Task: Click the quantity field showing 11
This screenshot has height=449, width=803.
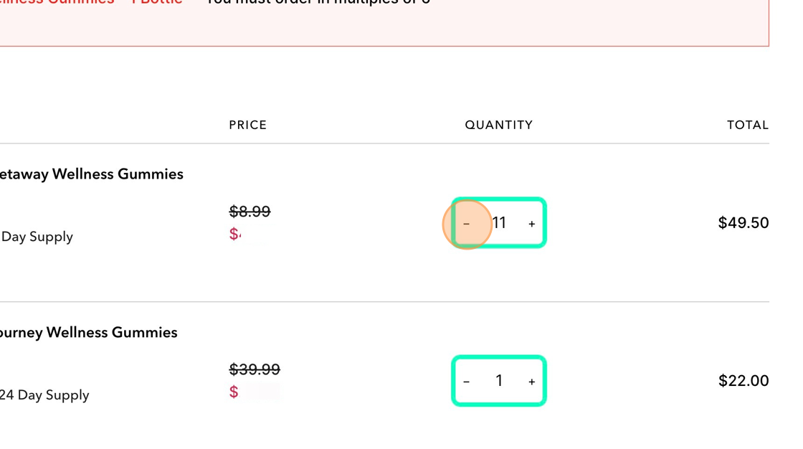Action: [499, 223]
